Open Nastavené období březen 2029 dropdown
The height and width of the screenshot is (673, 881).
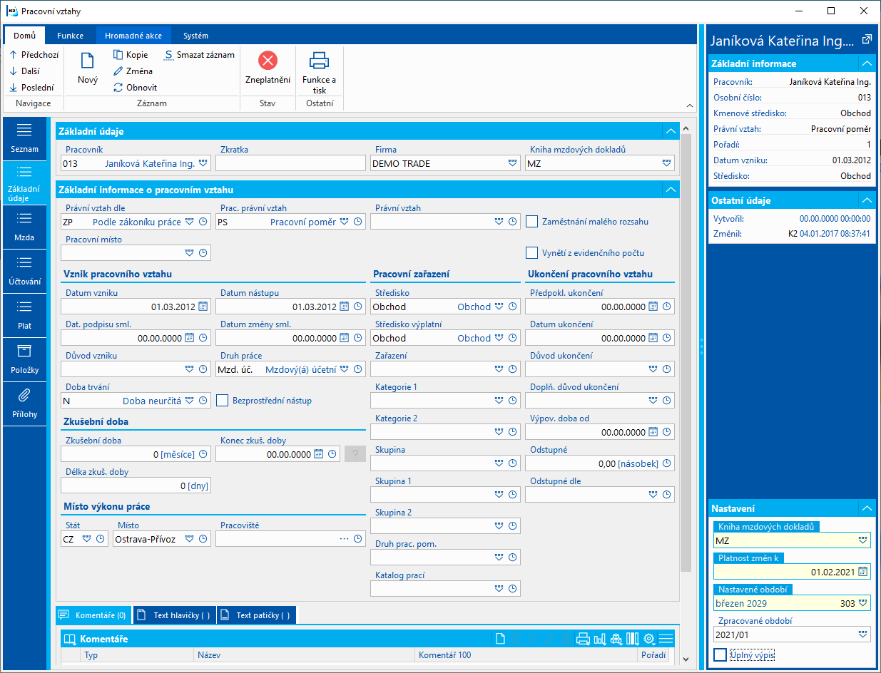coord(863,603)
